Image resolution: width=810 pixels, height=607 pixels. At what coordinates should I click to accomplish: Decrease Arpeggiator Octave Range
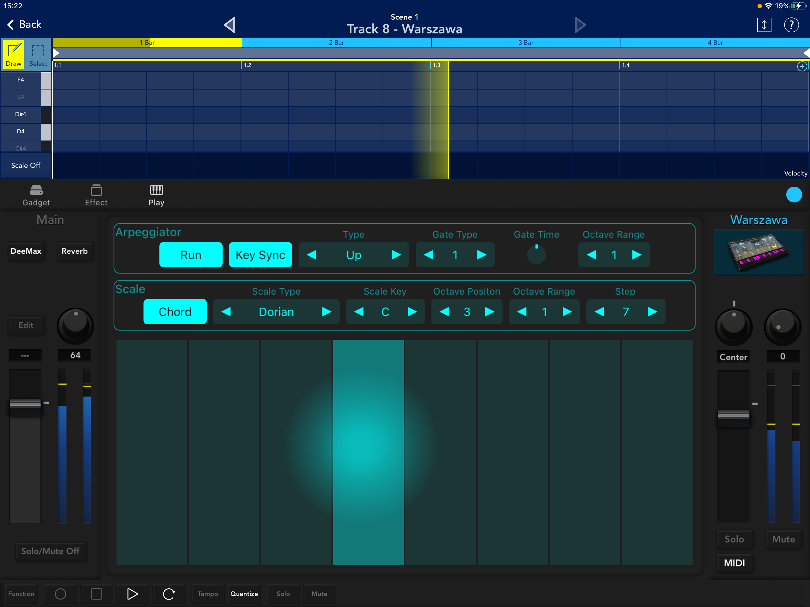[x=591, y=254]
